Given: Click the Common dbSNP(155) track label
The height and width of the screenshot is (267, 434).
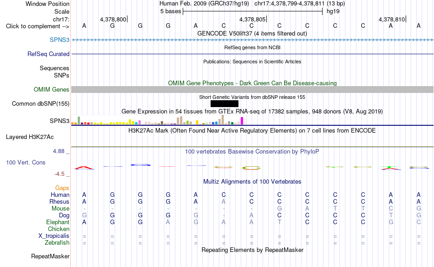Looking at the screenshot, I should pos(41,103).
